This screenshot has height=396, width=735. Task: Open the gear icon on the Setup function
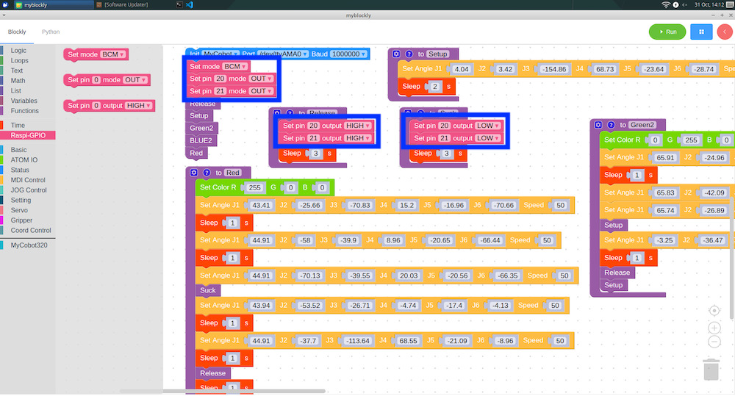pyautogui.click(x=396, y=54)
